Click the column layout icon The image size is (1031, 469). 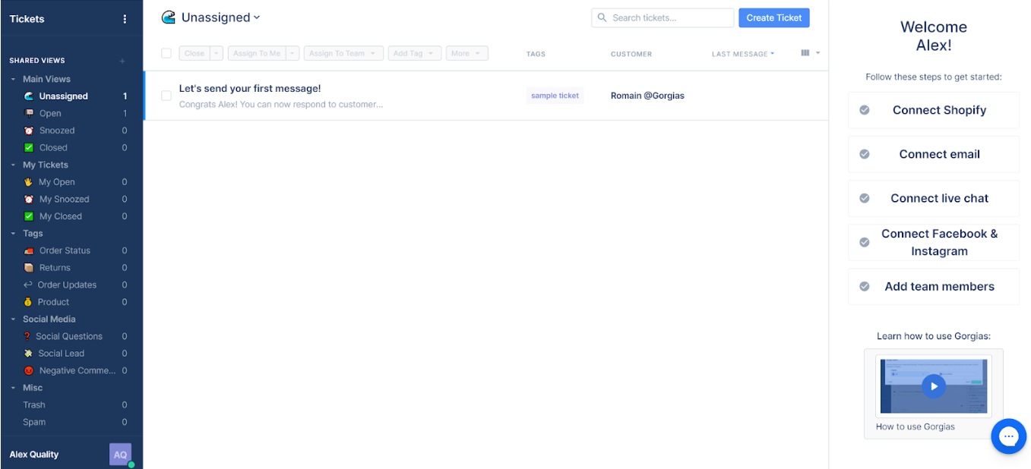tap(805, 53)
